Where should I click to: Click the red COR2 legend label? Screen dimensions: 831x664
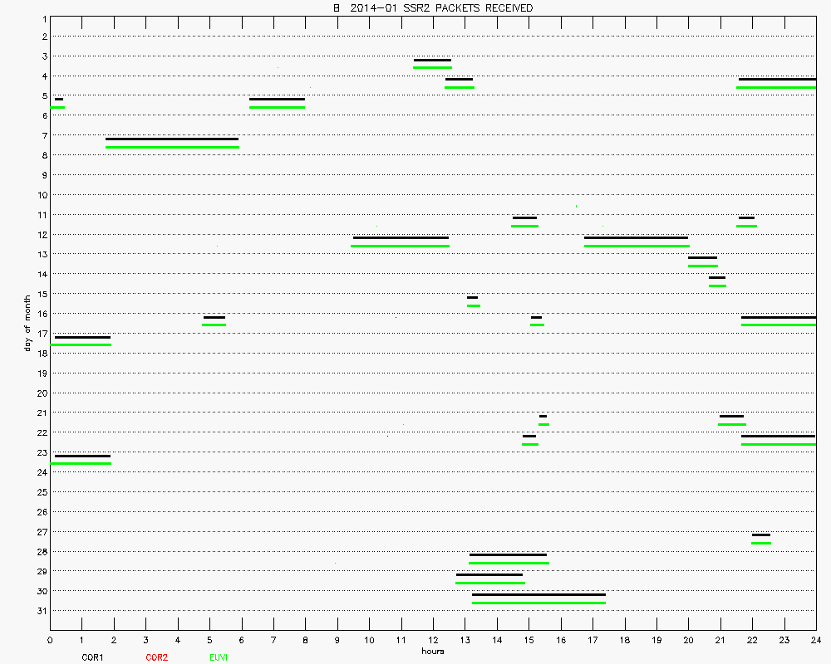tap(156, 657)
